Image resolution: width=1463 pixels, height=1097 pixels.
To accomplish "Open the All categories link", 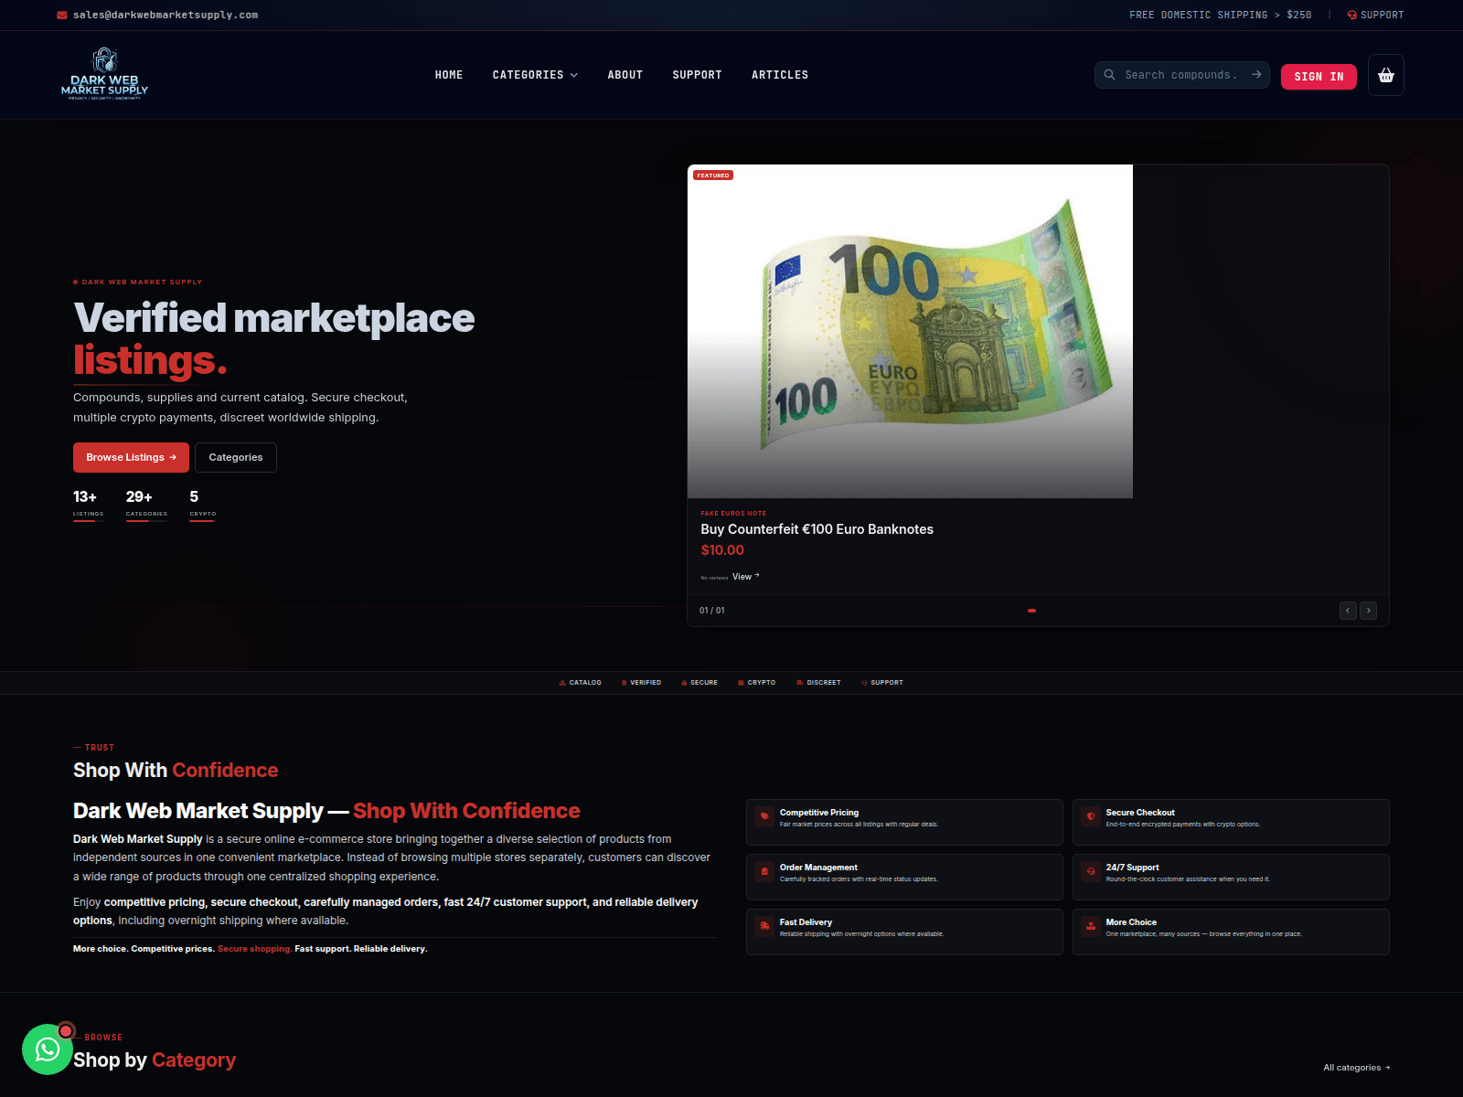I will (x=1357, y=1068).
